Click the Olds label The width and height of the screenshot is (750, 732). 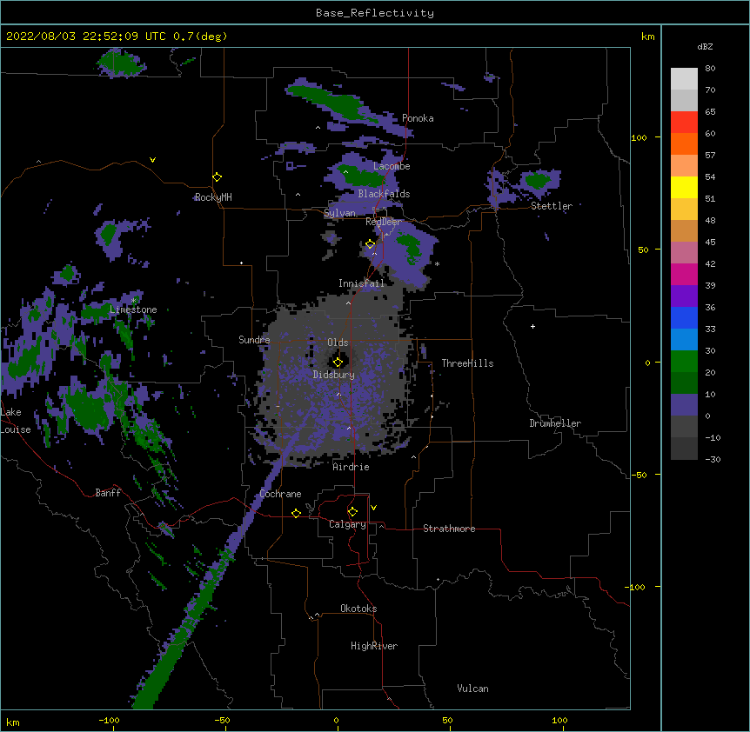[338, 343]
